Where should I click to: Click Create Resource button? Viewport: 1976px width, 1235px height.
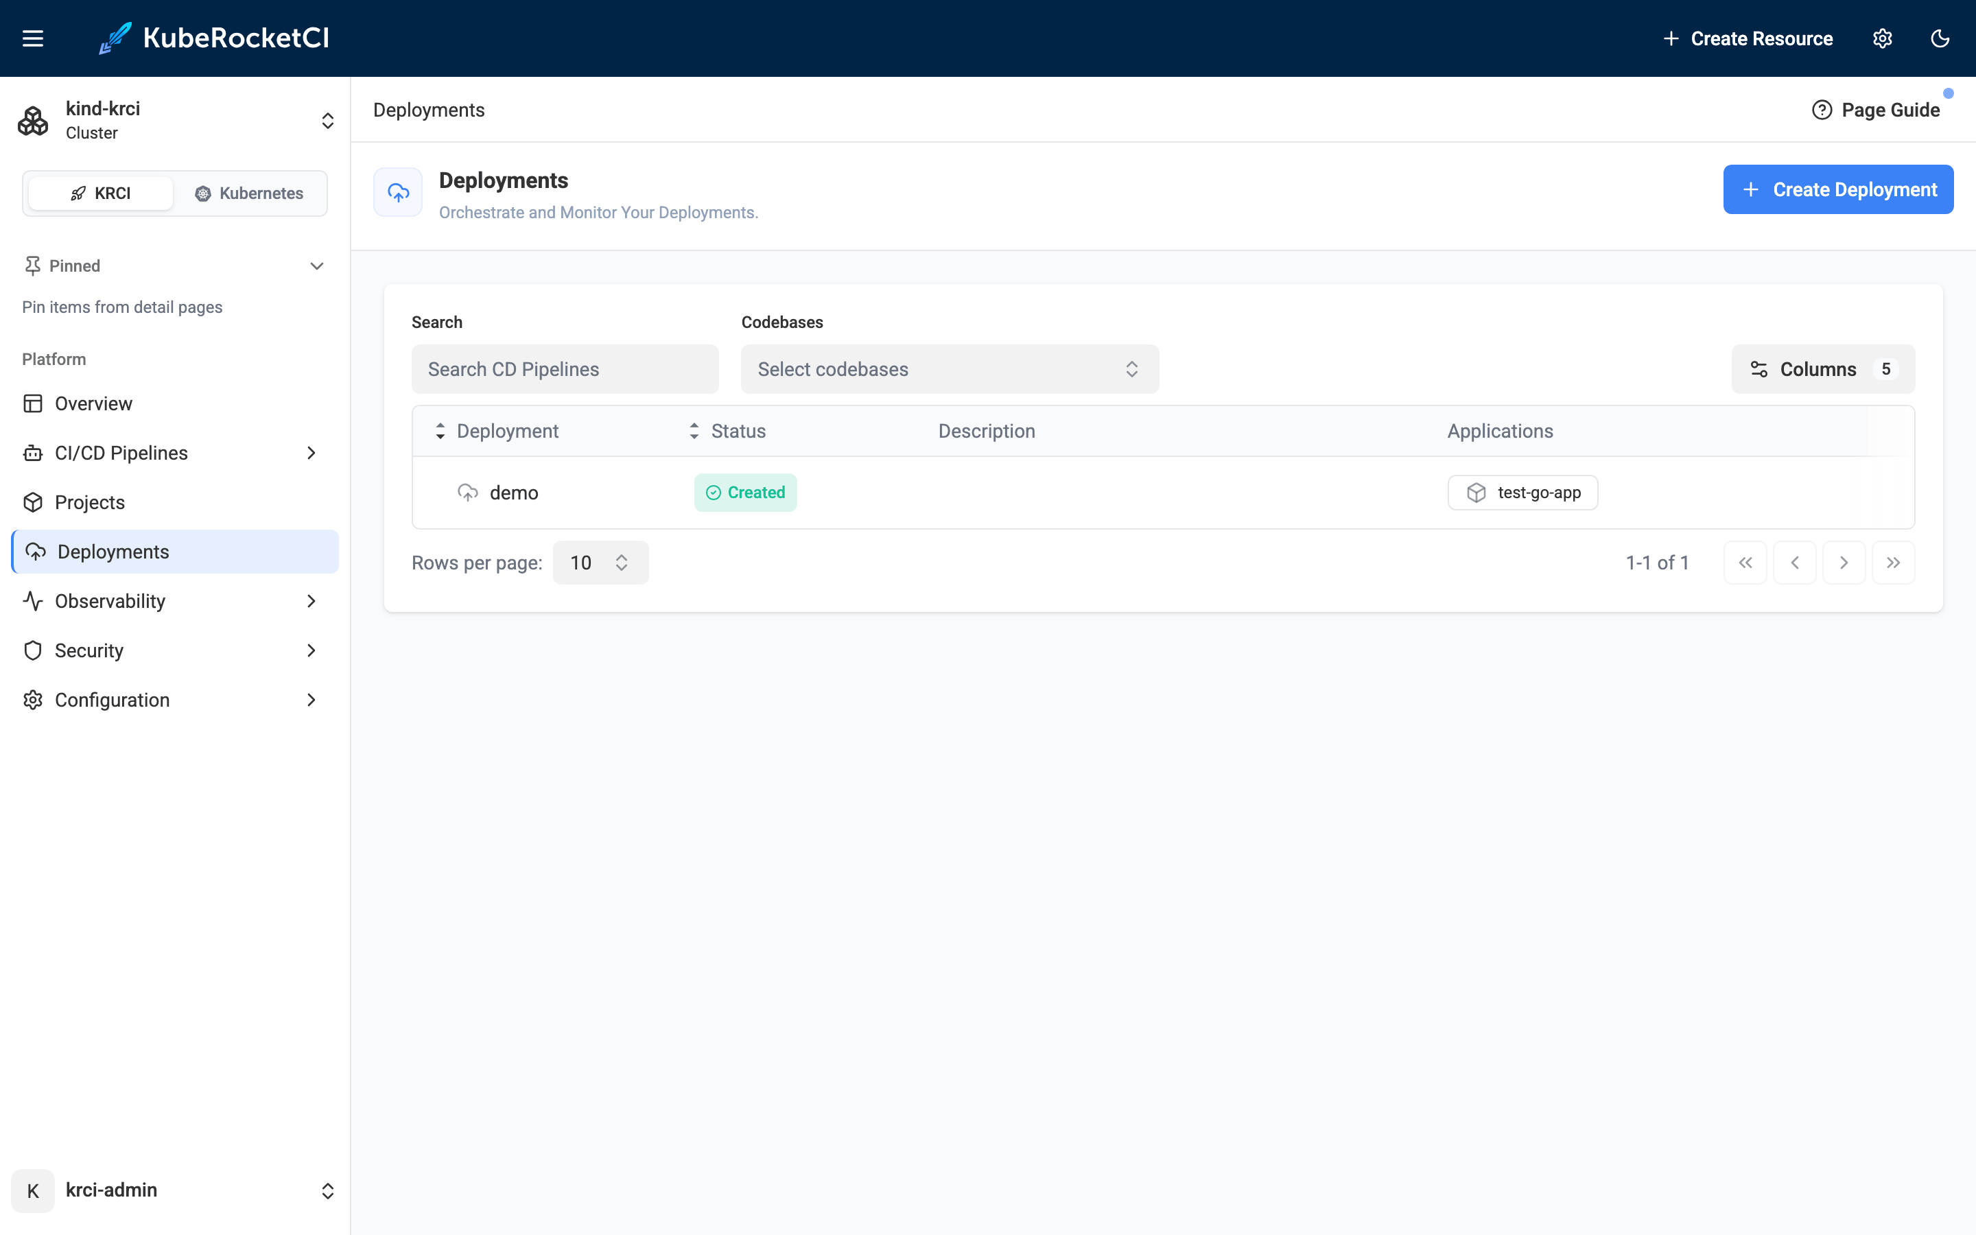click(1748, 38)
